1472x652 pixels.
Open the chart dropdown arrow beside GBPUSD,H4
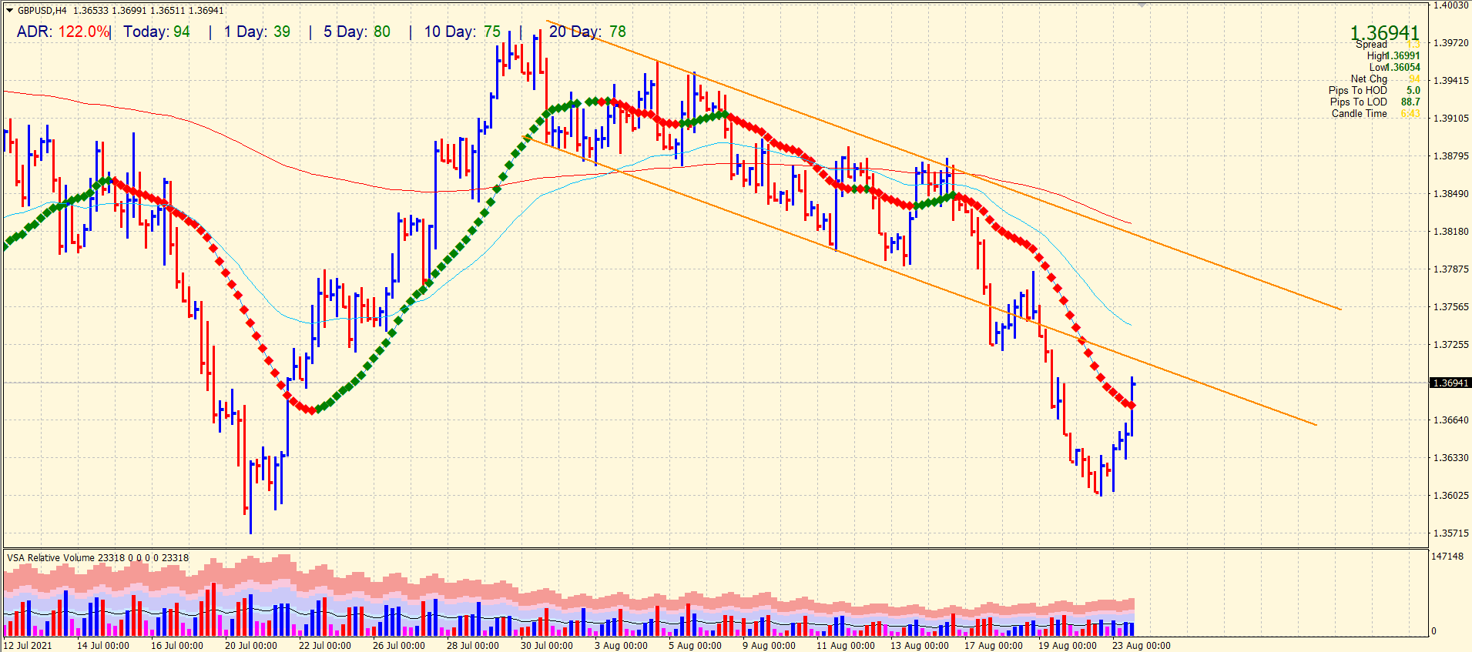click(9, 11)
